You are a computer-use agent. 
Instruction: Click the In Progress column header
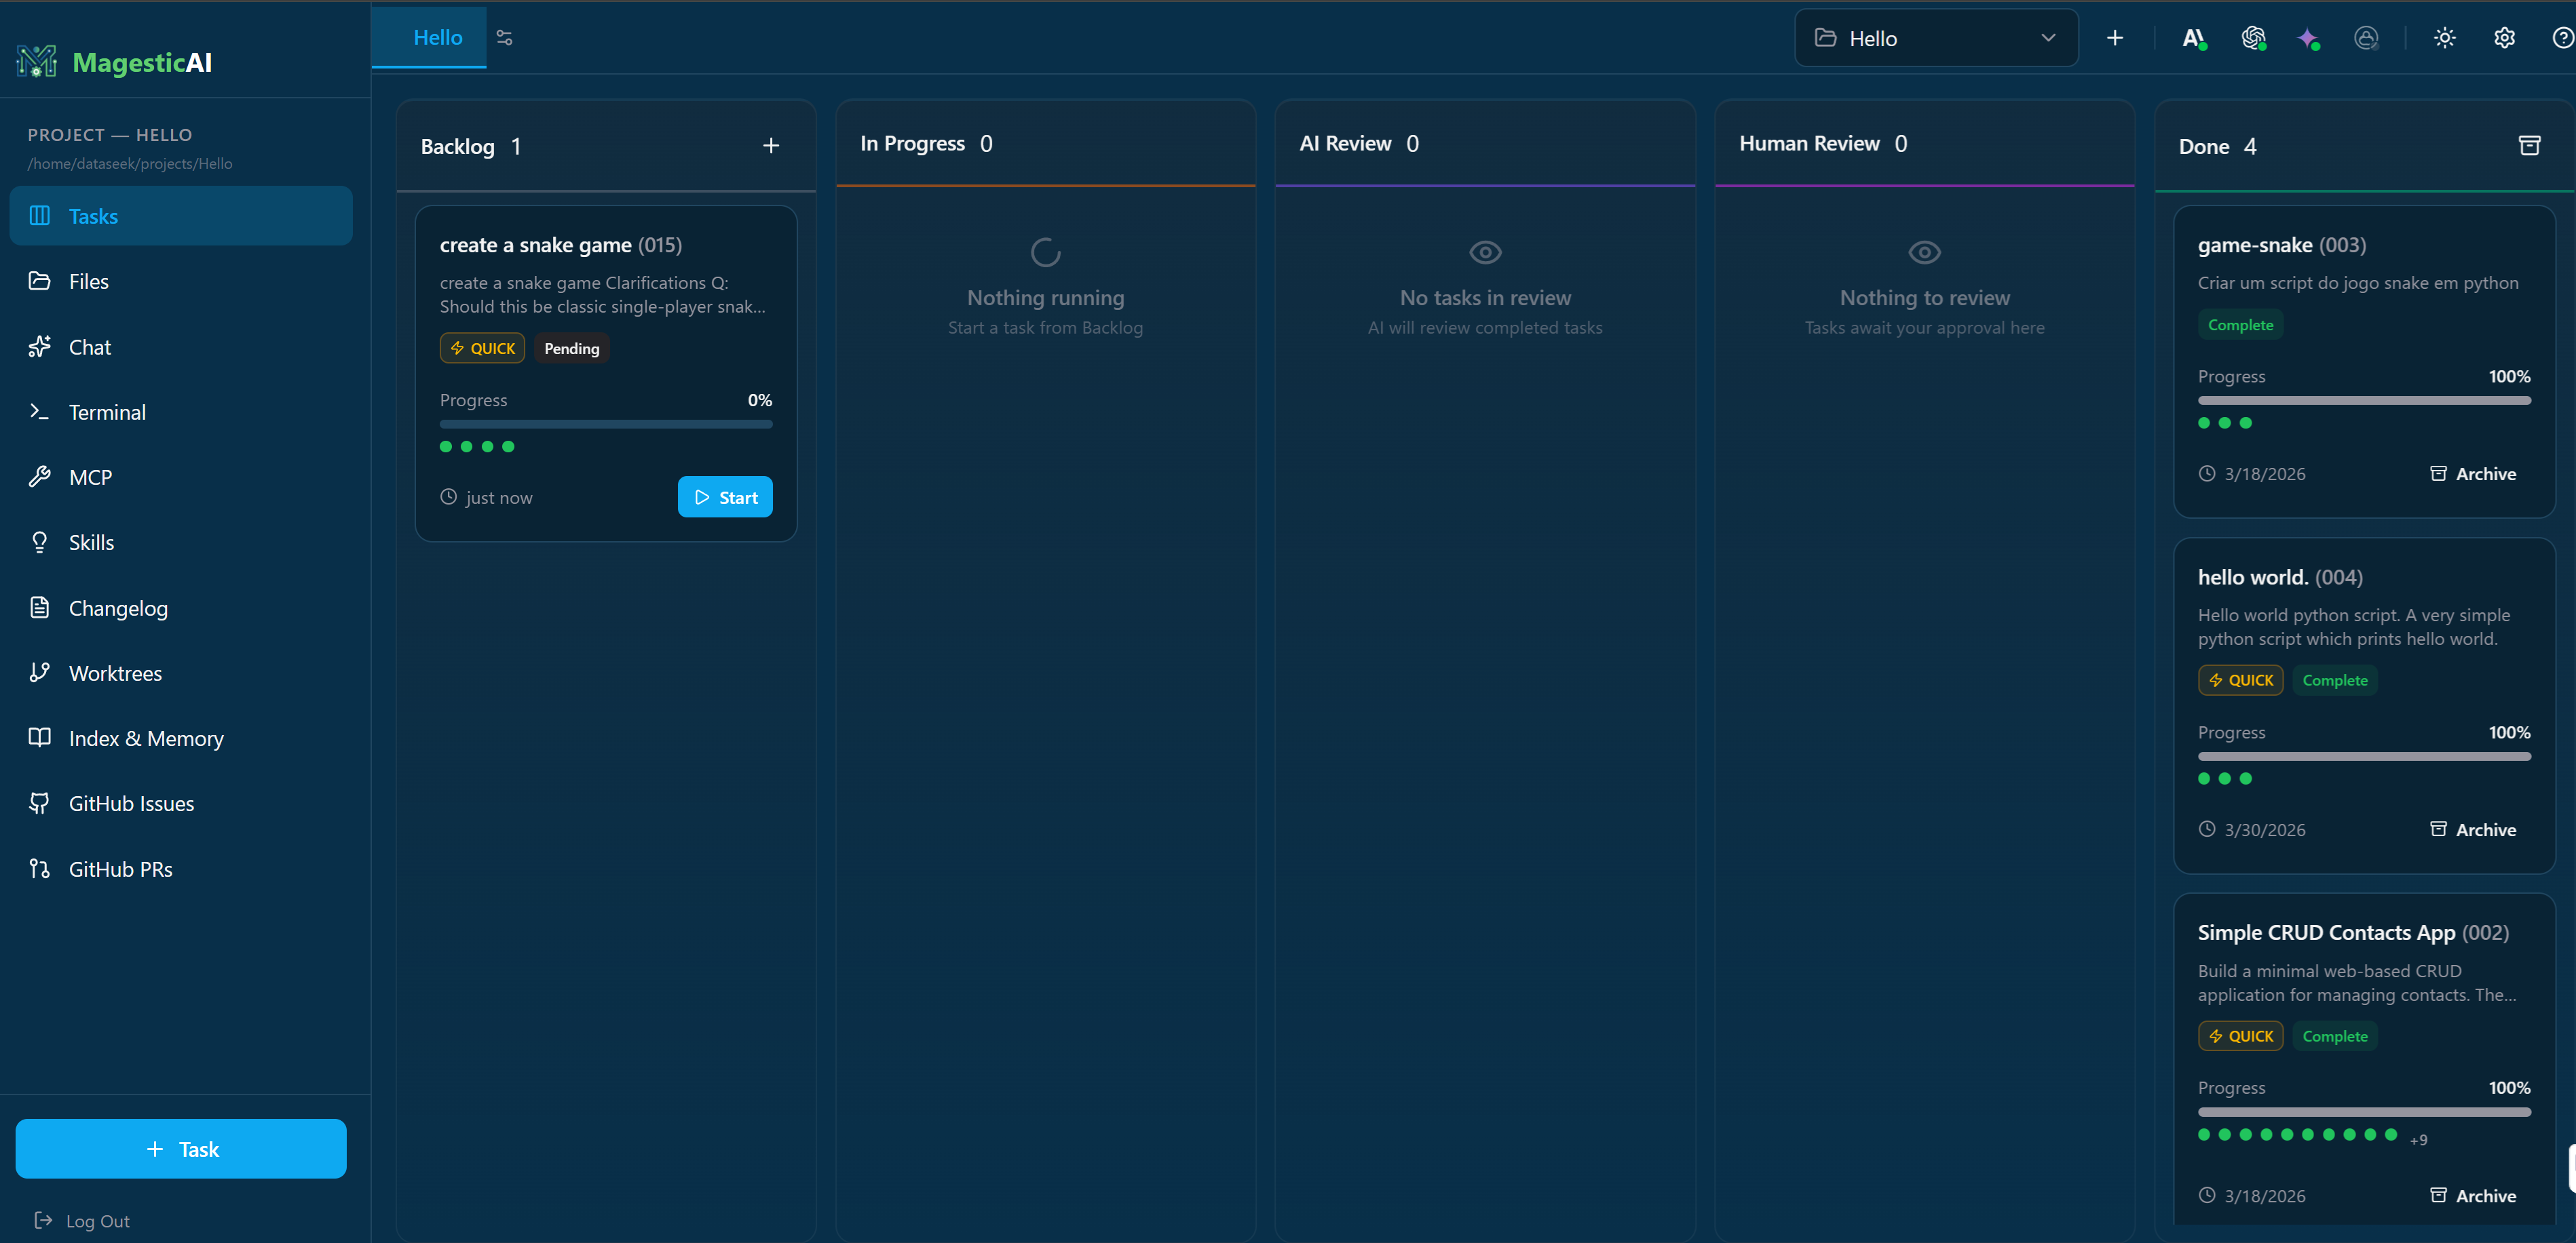(x=1046, y=143)
